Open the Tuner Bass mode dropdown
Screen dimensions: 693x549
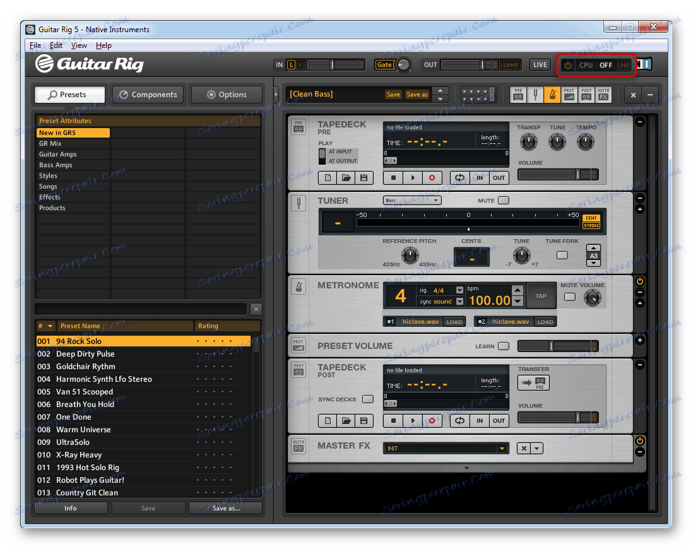point(412,201)
